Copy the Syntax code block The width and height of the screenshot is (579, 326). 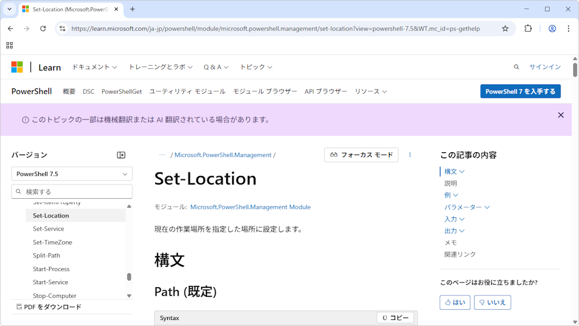pyautogui.click(x=395, y=318)
